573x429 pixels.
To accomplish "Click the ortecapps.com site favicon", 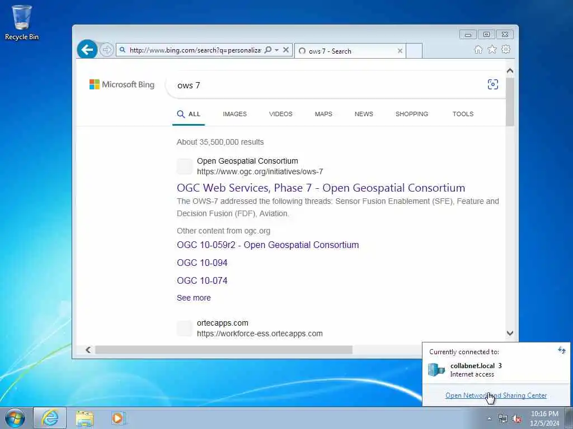I will click(185, 328).
